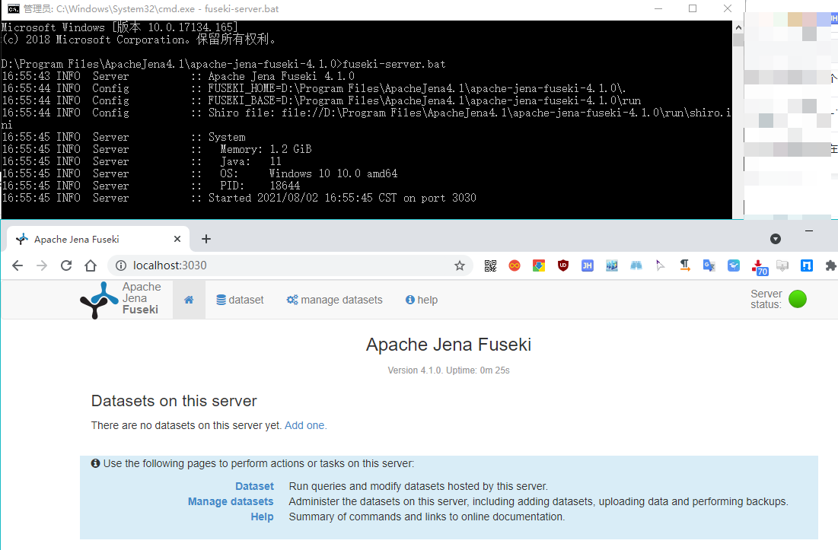Click the Dataset link in info box

pyautogui.click(x=254, y=486)
